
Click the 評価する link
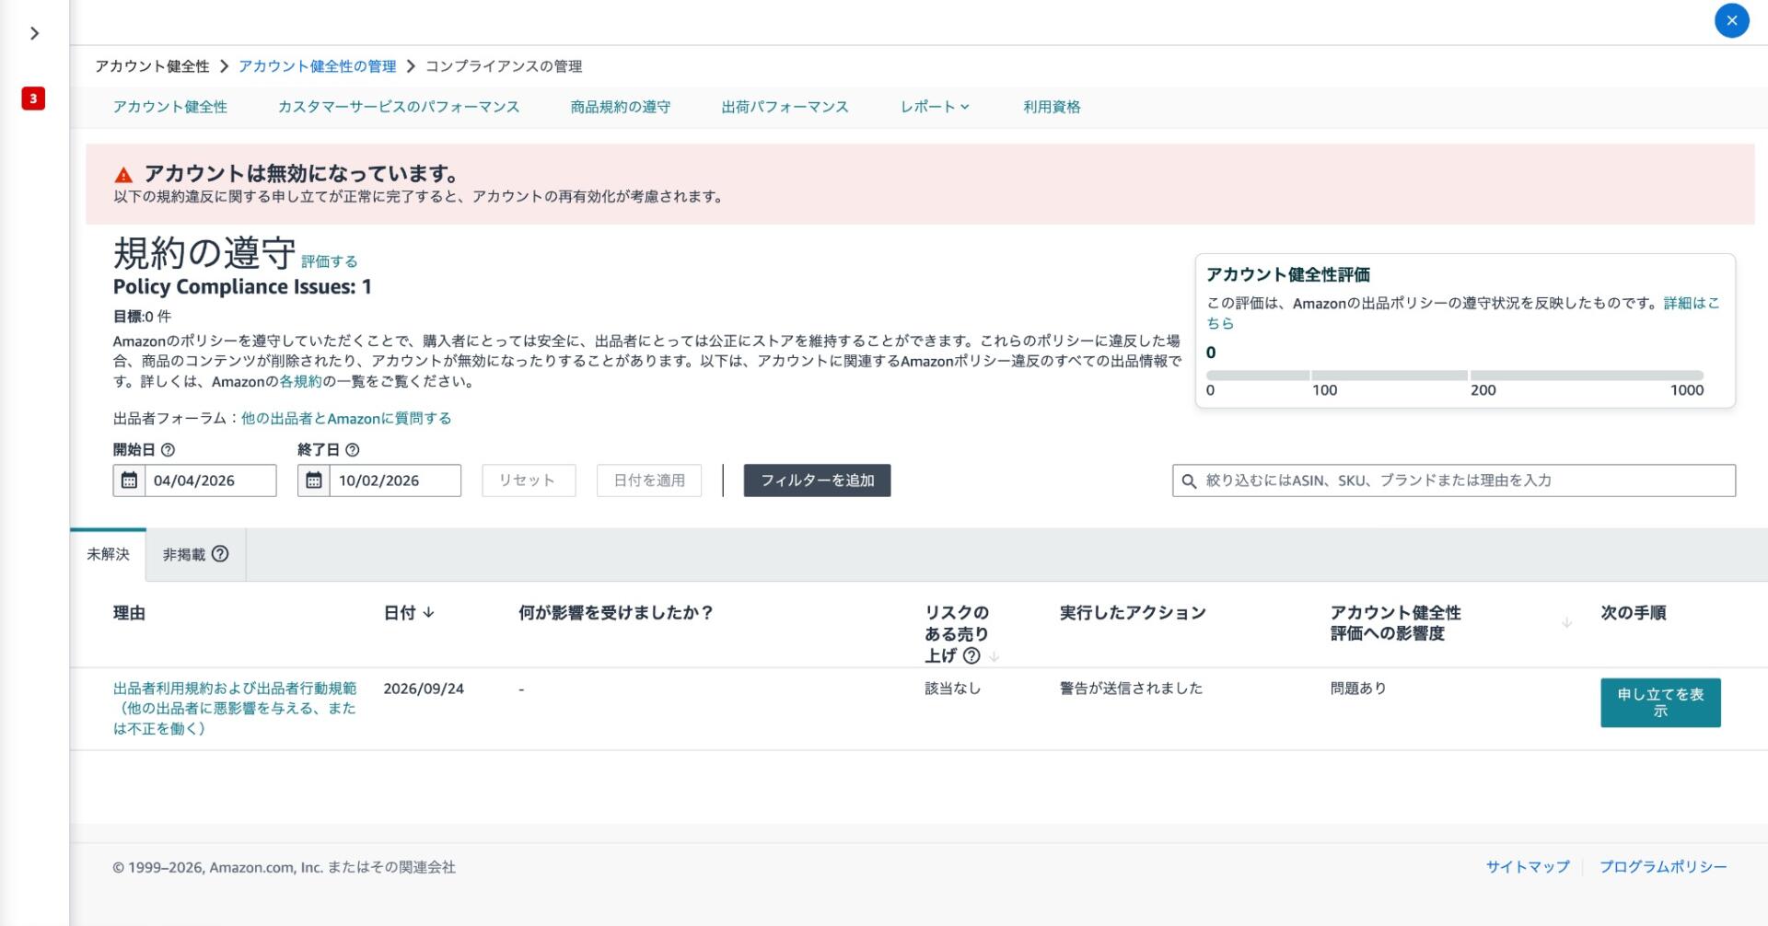(x=329, y=261)
